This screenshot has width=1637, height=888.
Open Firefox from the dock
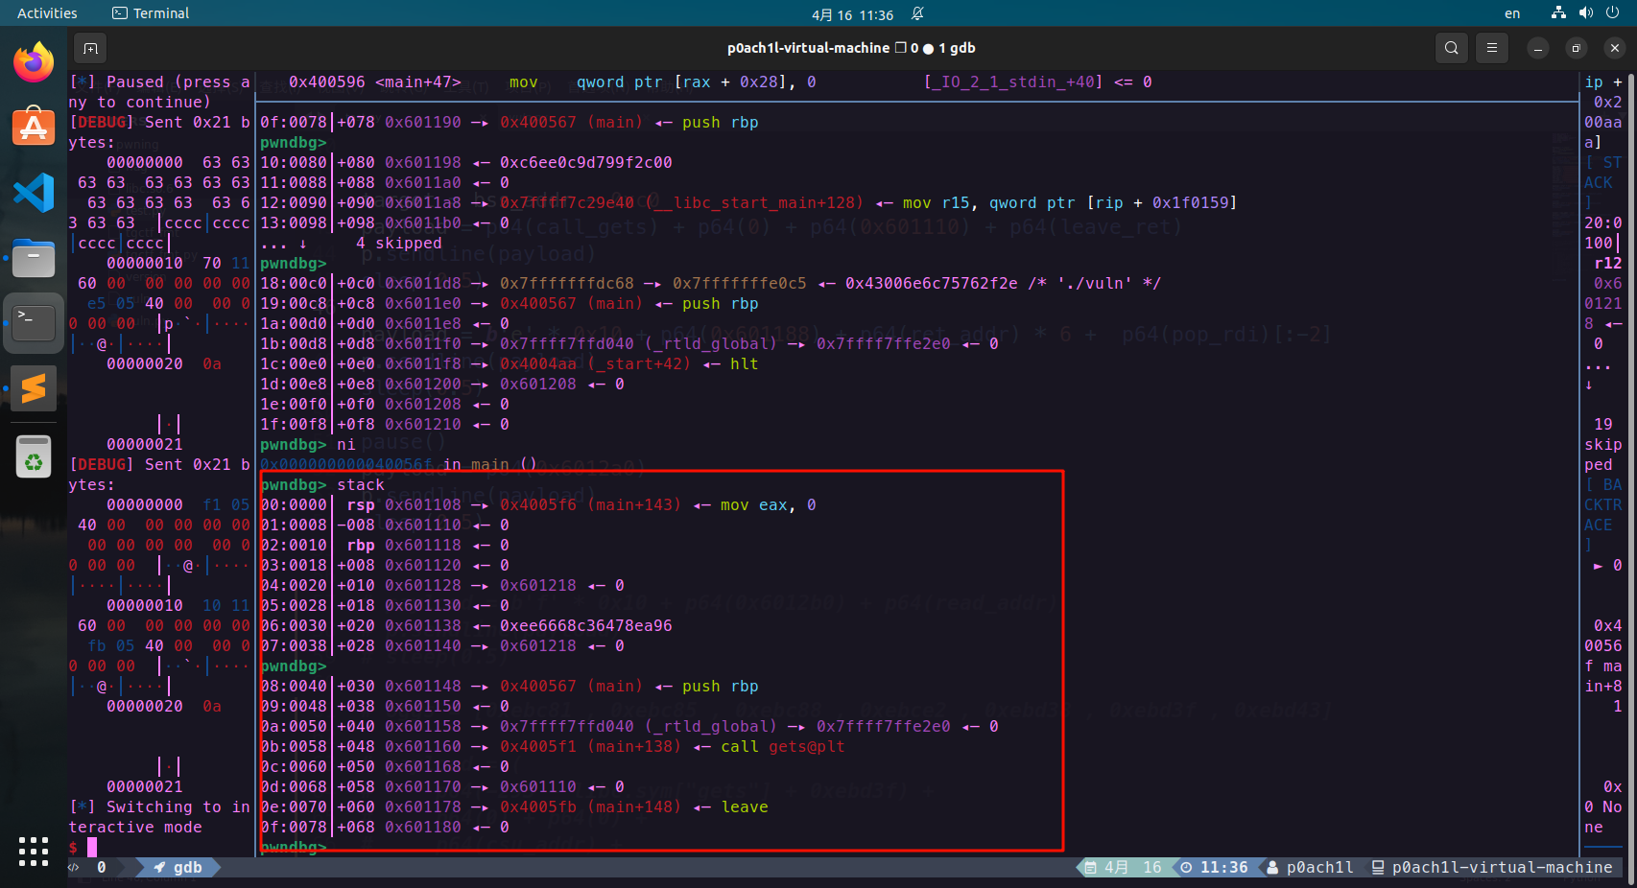point(34,62)
